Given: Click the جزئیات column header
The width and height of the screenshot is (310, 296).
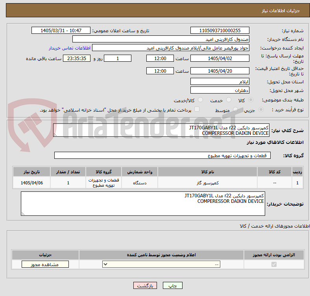Looking at the screenshot, I should coord(45,255).
